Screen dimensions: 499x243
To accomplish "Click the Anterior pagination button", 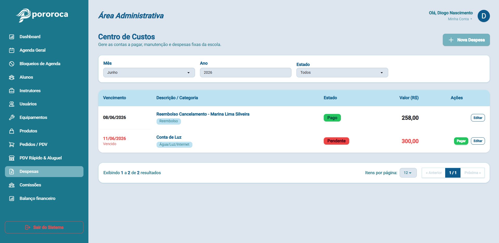I will click(x=433, y=173).
